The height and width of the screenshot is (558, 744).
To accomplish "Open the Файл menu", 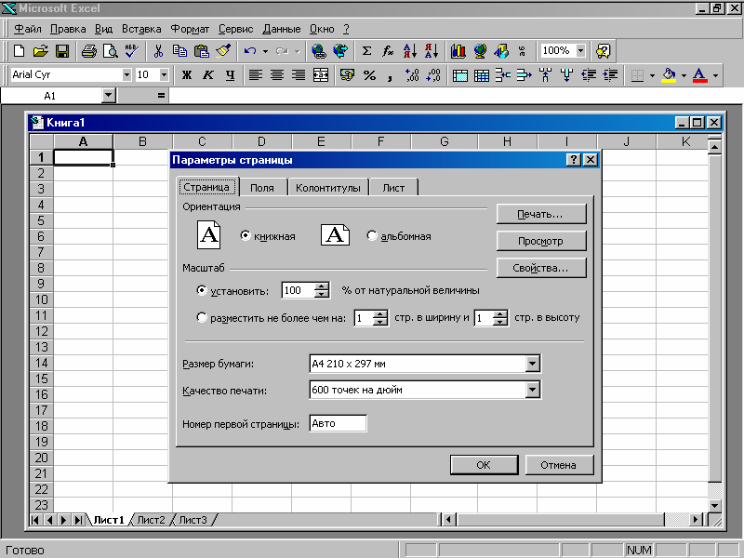I will 28,29.
